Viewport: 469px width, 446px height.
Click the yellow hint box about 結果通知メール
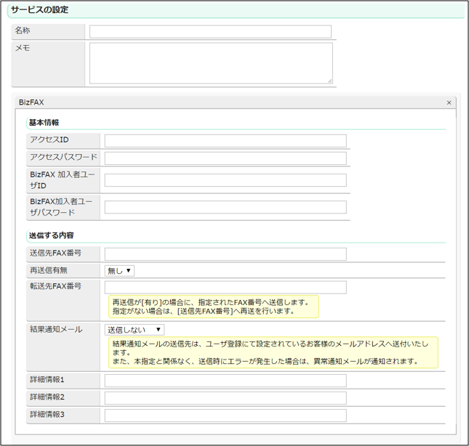(273, 352)
